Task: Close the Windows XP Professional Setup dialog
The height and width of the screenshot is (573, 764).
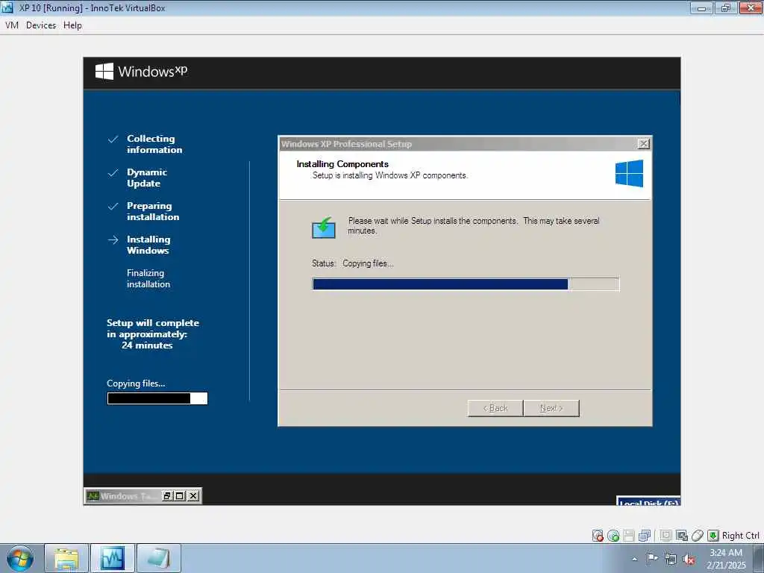Action: tap(643, 144)
